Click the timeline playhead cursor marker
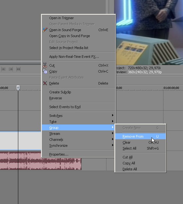 click(x=18, y=88)
